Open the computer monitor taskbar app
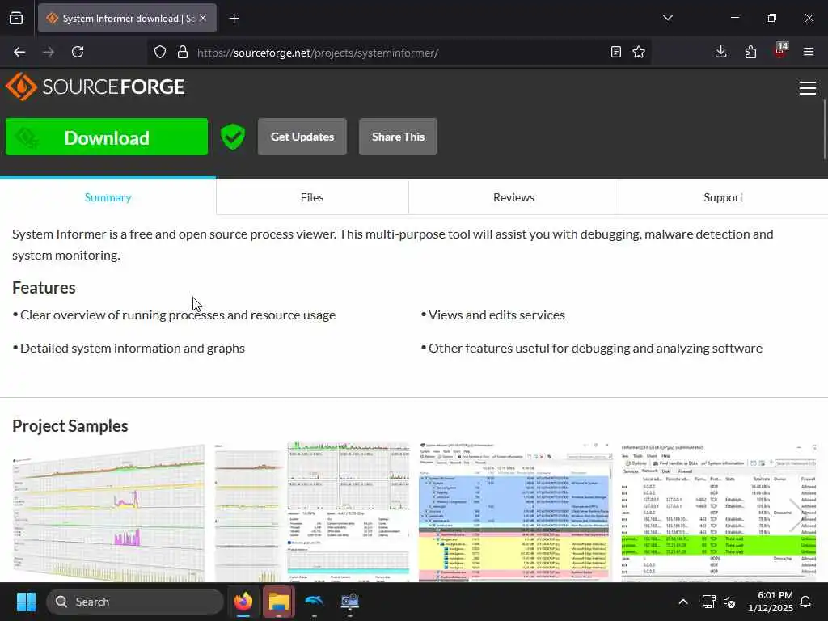 [349, 602]
